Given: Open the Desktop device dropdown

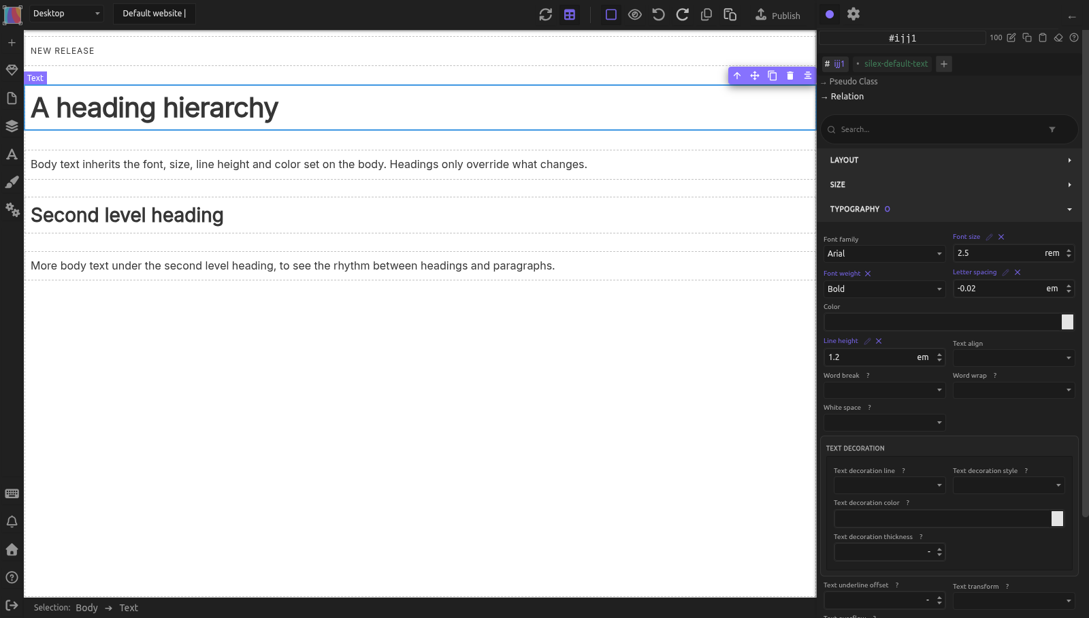Looking at the screenshot, I should point(66,14).
